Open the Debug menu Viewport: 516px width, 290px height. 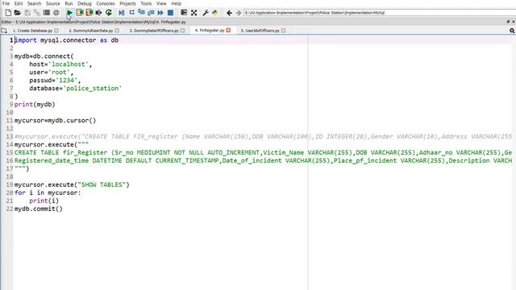(x=85, y=3)
